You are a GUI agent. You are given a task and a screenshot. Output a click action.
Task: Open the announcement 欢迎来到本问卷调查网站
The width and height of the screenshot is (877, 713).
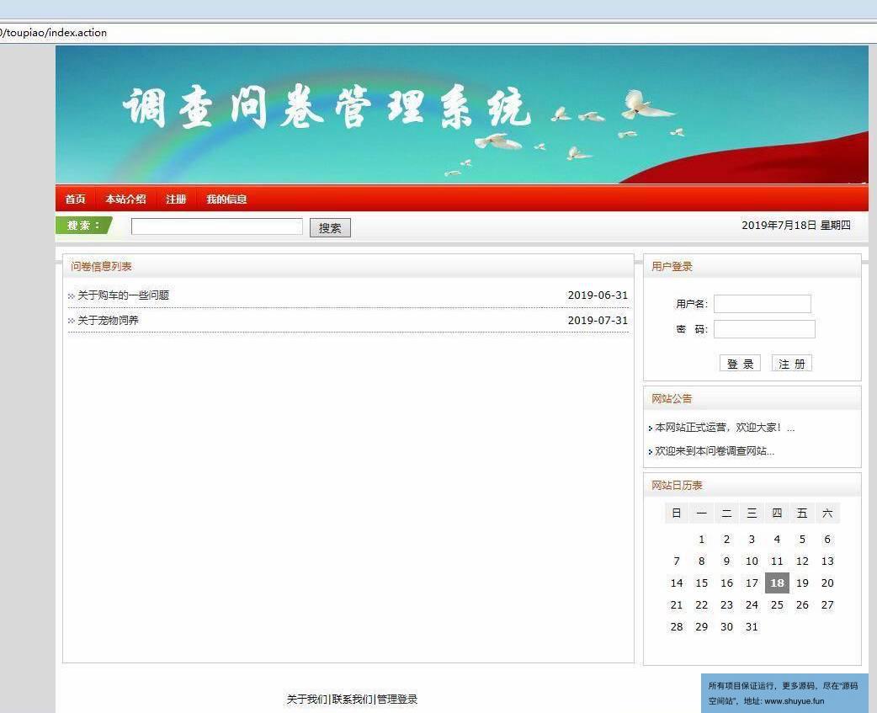click(714, 451)
